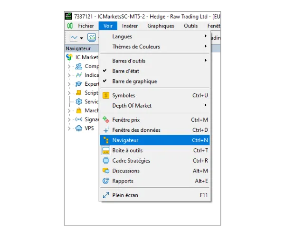285x237 pixels.
Task: Click the Experts graduation cap icon
Action: [x=79, y=84]
